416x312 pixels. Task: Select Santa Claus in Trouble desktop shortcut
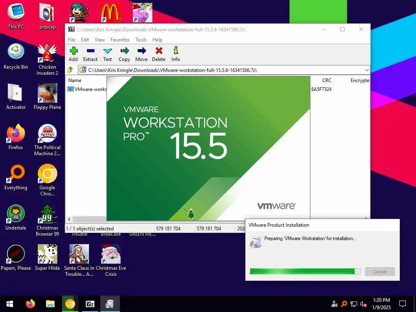coord(79,260)
